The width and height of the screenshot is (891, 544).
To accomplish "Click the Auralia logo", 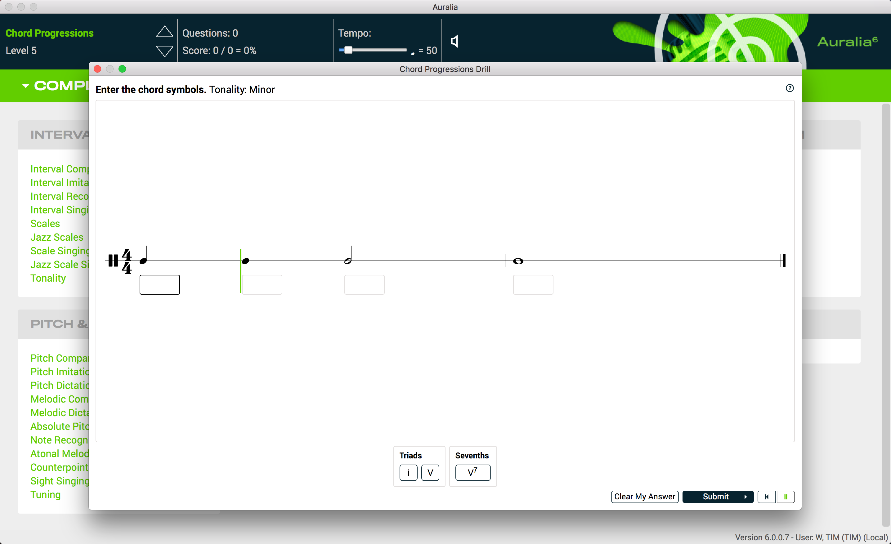I will tap(848, 42).
